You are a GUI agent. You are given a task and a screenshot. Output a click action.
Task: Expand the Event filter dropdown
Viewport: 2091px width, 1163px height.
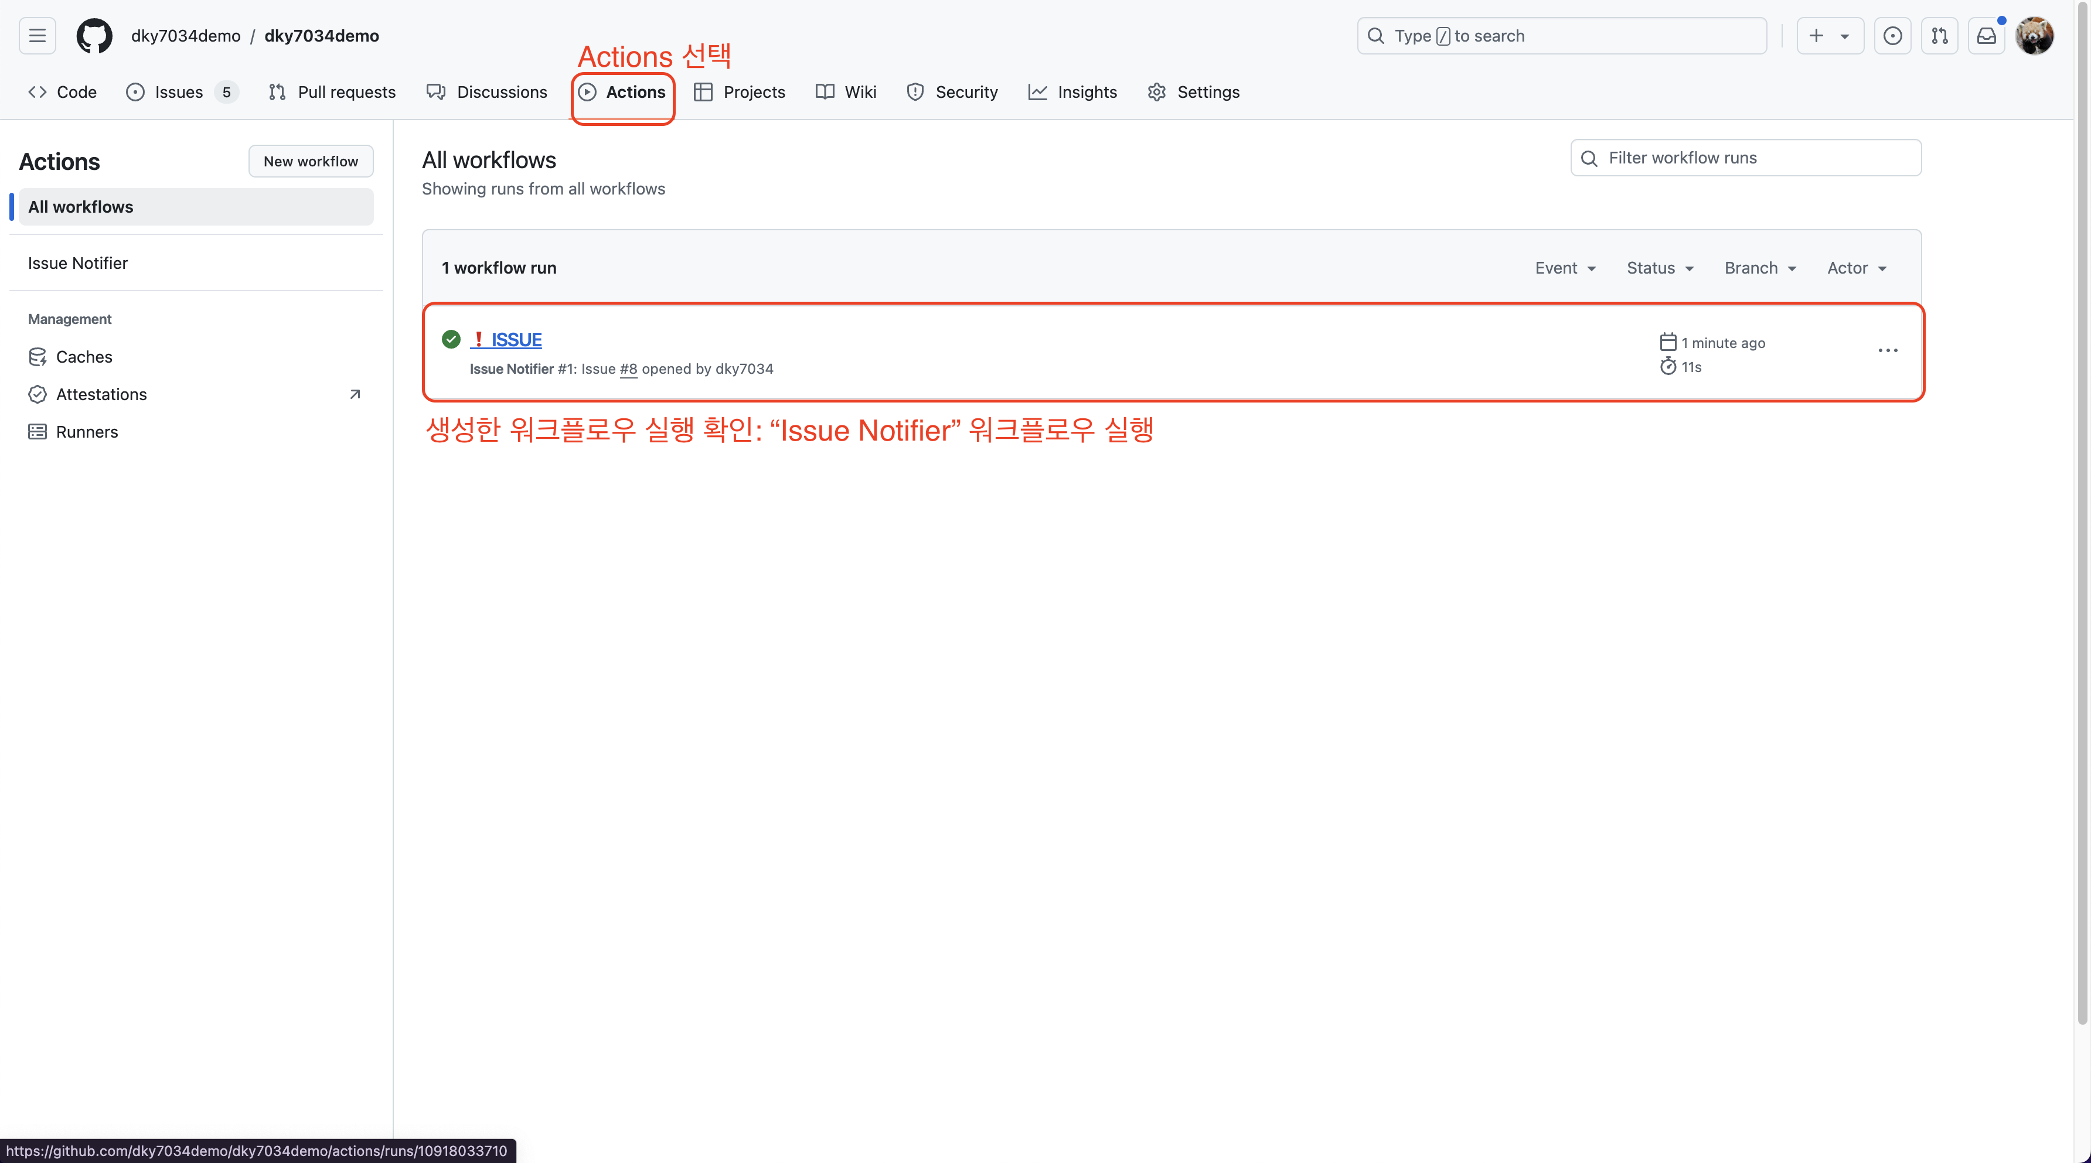1565,268
